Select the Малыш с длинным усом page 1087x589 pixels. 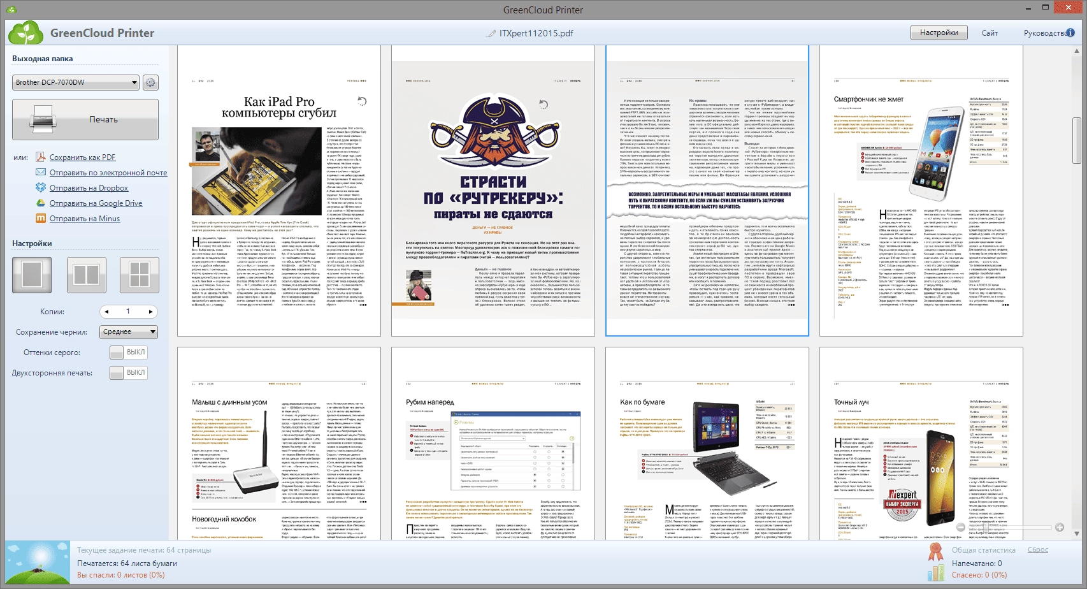pyautogui.click(x=279, y=444)
